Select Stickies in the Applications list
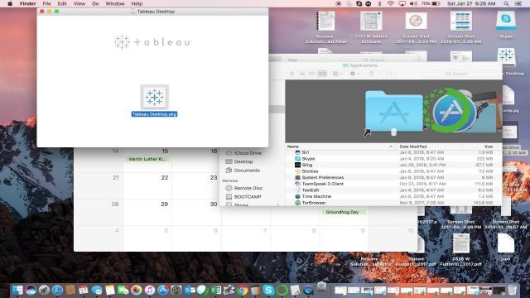This screenshot has height=298, width=530. coord(393,171)
